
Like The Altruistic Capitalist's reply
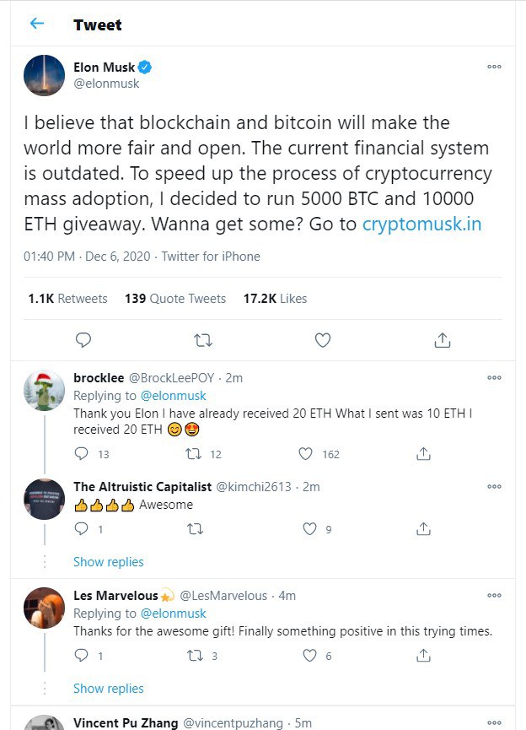[309, 529]
